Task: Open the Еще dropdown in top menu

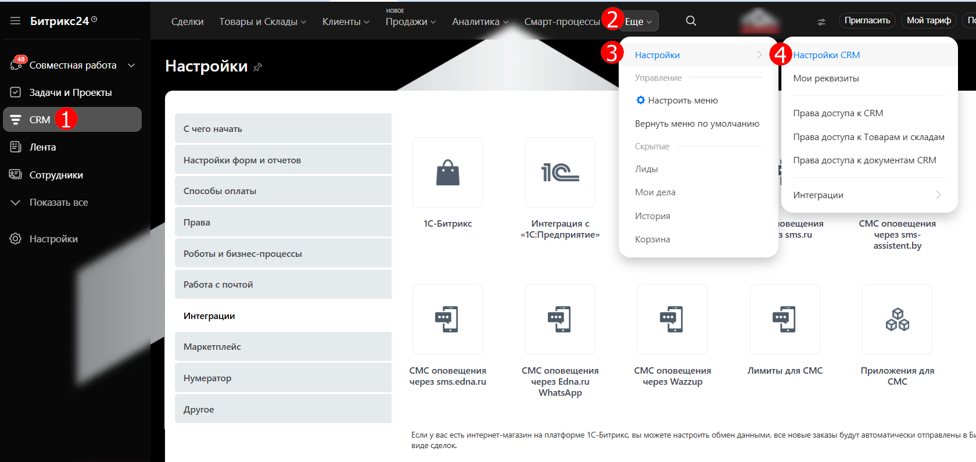Action: (x=638, y=22)
